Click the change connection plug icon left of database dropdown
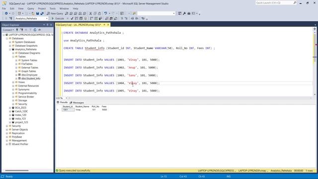This screenshot has height=179, width=318. click(x=10, y=18)
